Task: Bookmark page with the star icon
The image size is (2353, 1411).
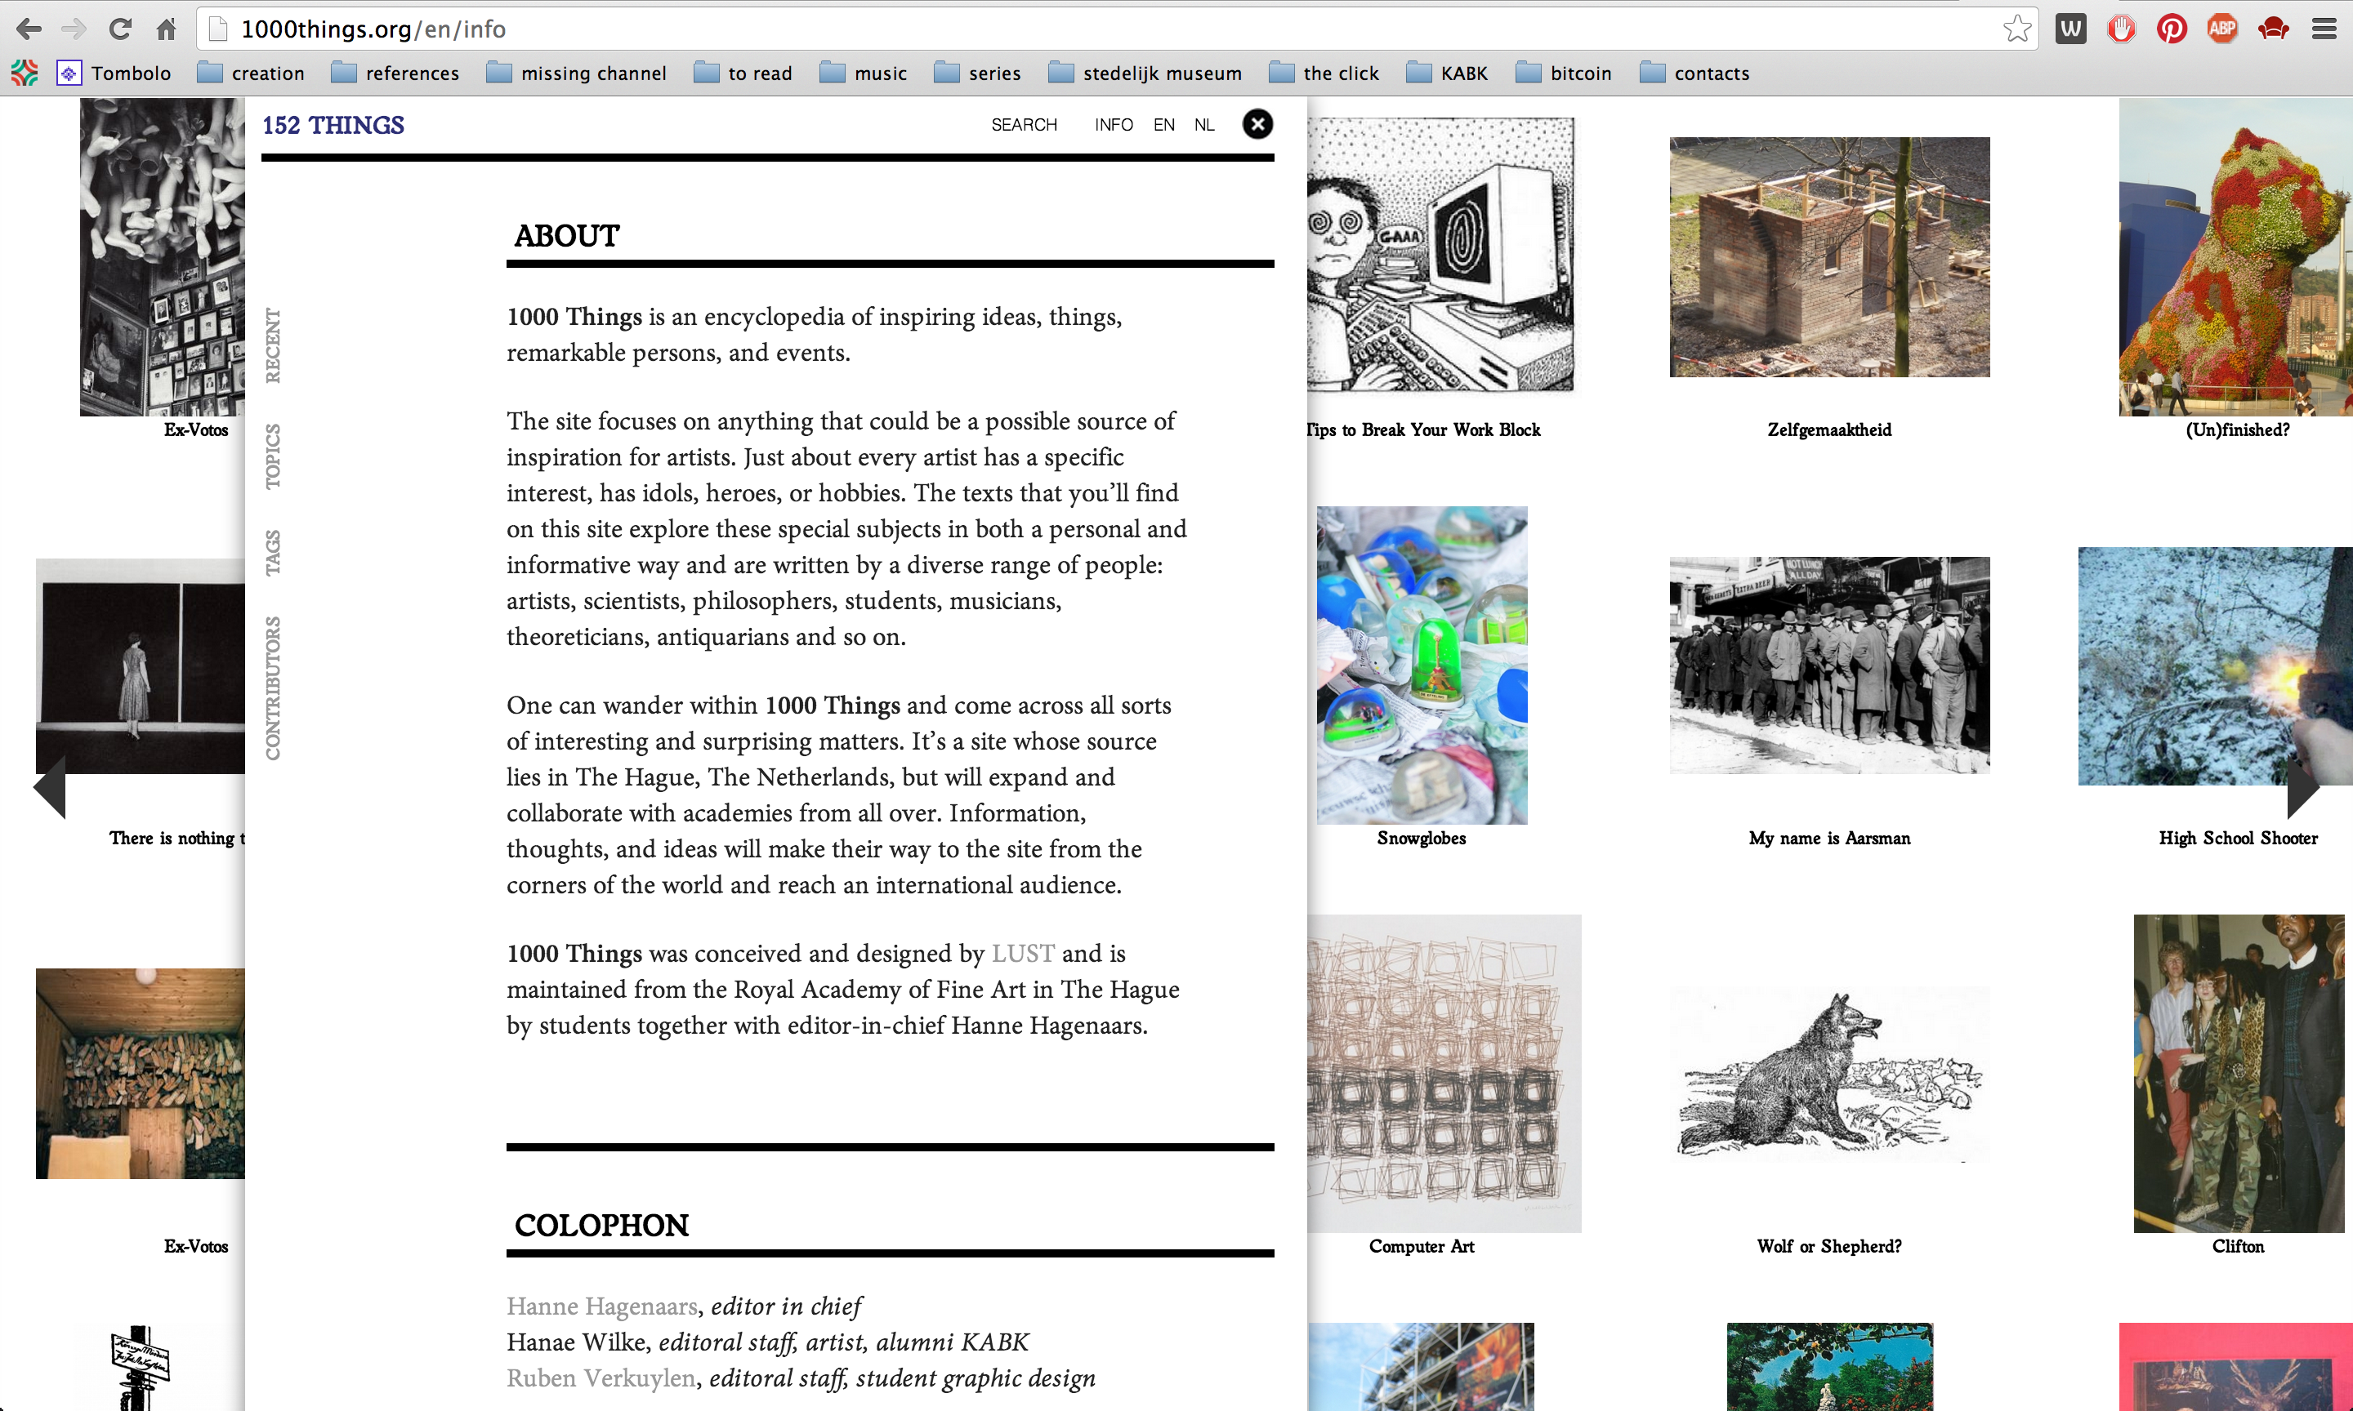Action: [2016, 29]
